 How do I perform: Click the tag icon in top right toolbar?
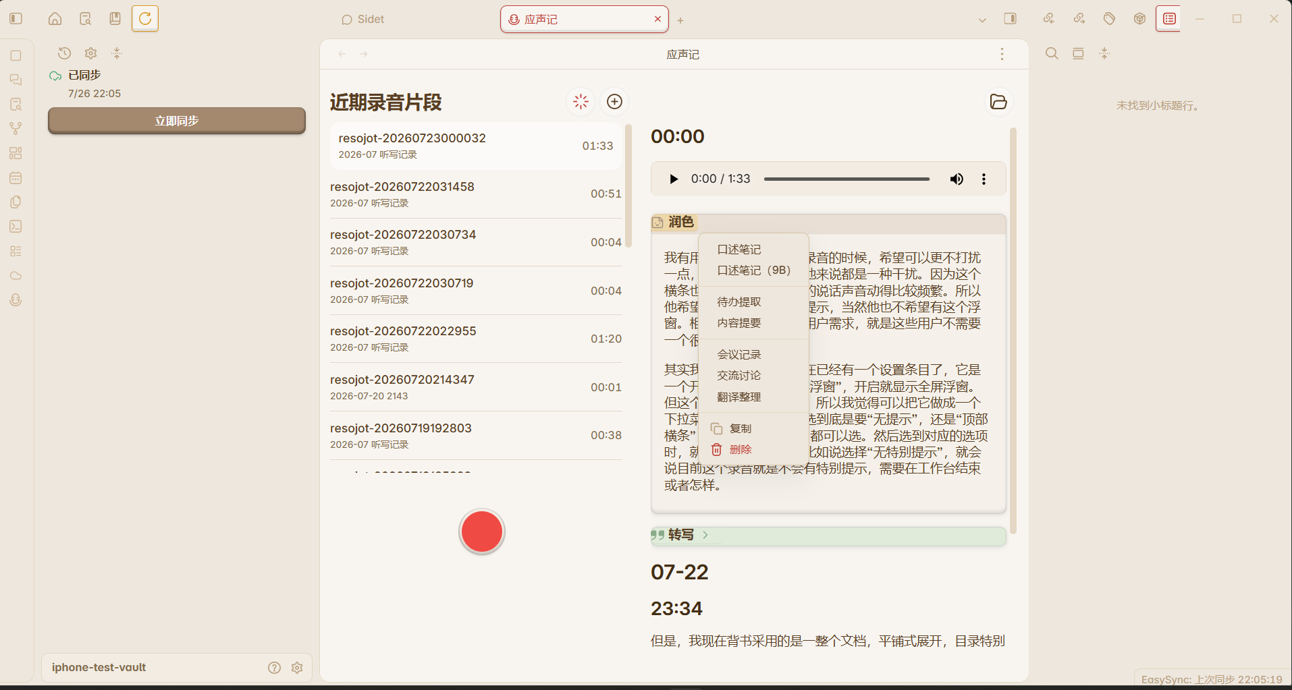pyautogui.click(x=1109, y=19)
